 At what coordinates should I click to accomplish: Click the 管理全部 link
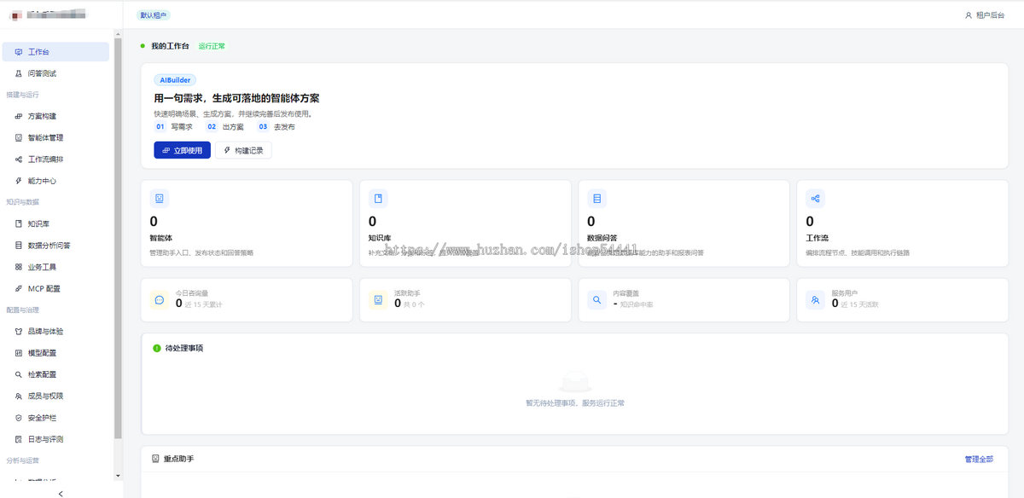(979, 459)
